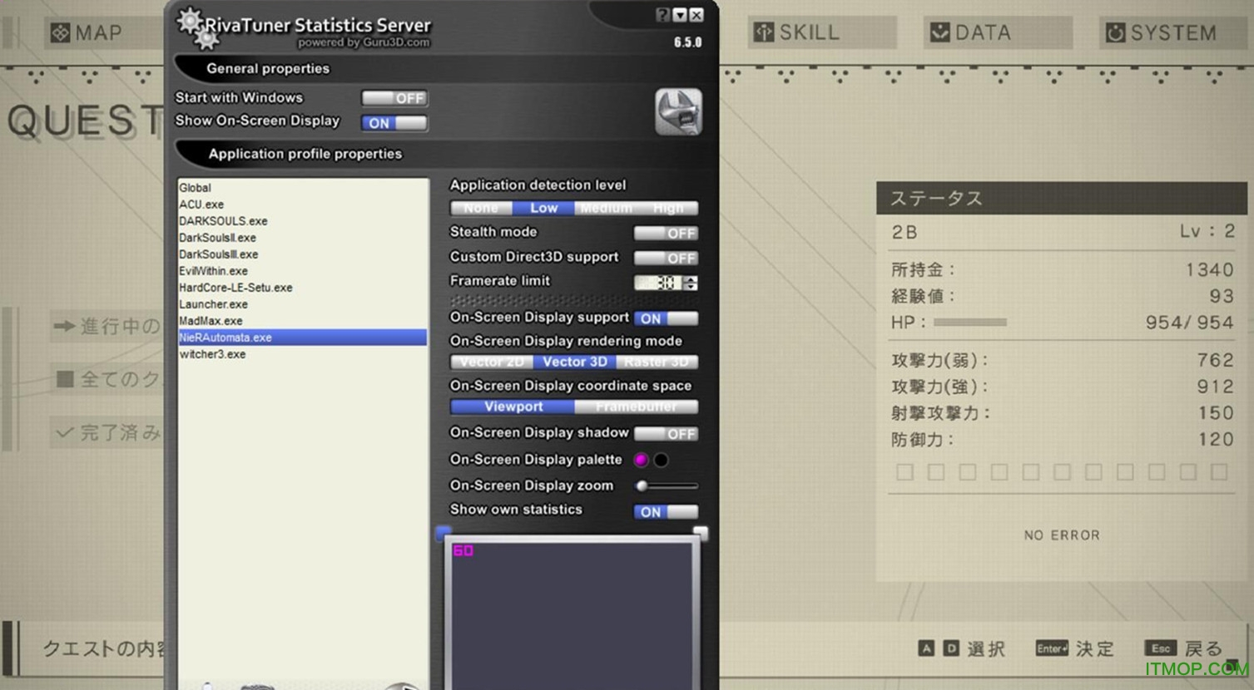1254x690 pixels.
Task: Click the 全ての quest filter in game
Action: pos(106,379)
